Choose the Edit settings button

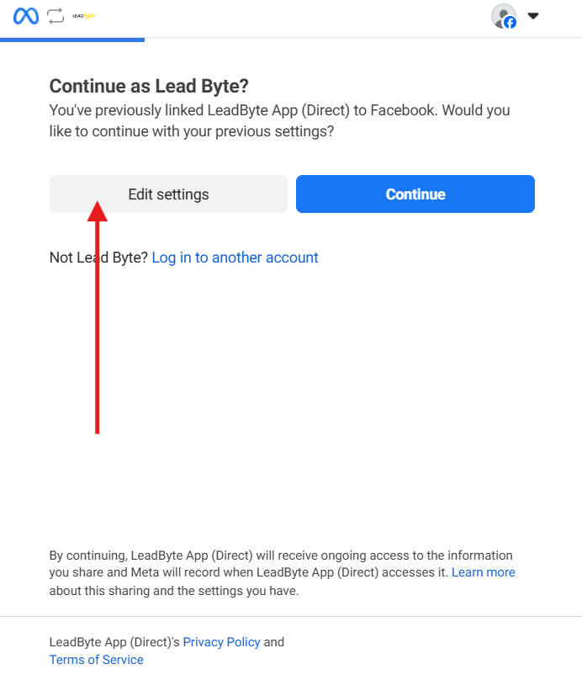[168, 194]
